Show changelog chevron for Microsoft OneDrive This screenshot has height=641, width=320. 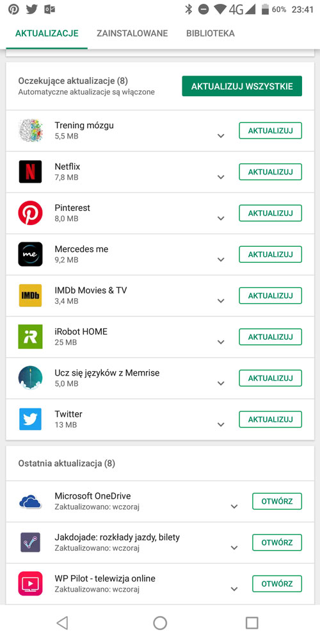(234, 506)
